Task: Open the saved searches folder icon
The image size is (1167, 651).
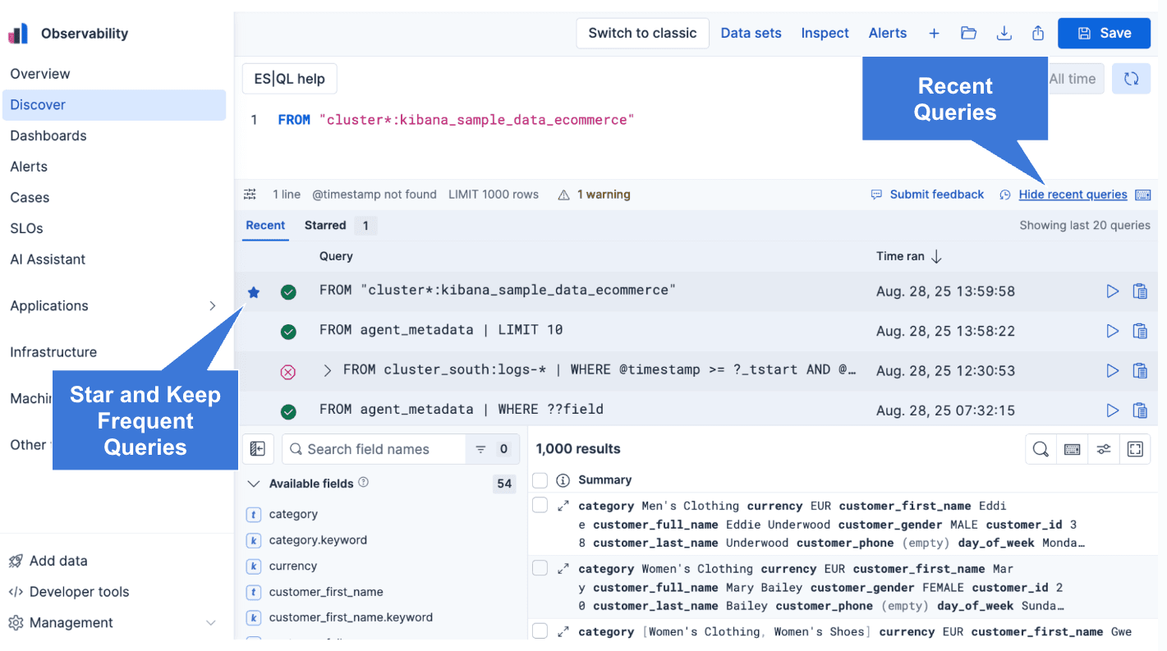Action: tap(968, 33)
